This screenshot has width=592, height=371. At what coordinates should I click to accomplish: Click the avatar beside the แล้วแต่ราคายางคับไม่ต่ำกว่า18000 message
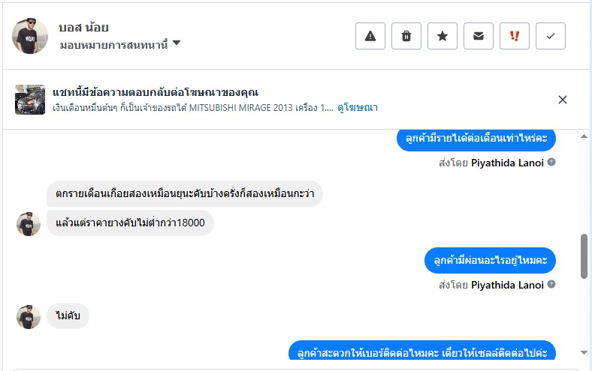pos(29,223)
